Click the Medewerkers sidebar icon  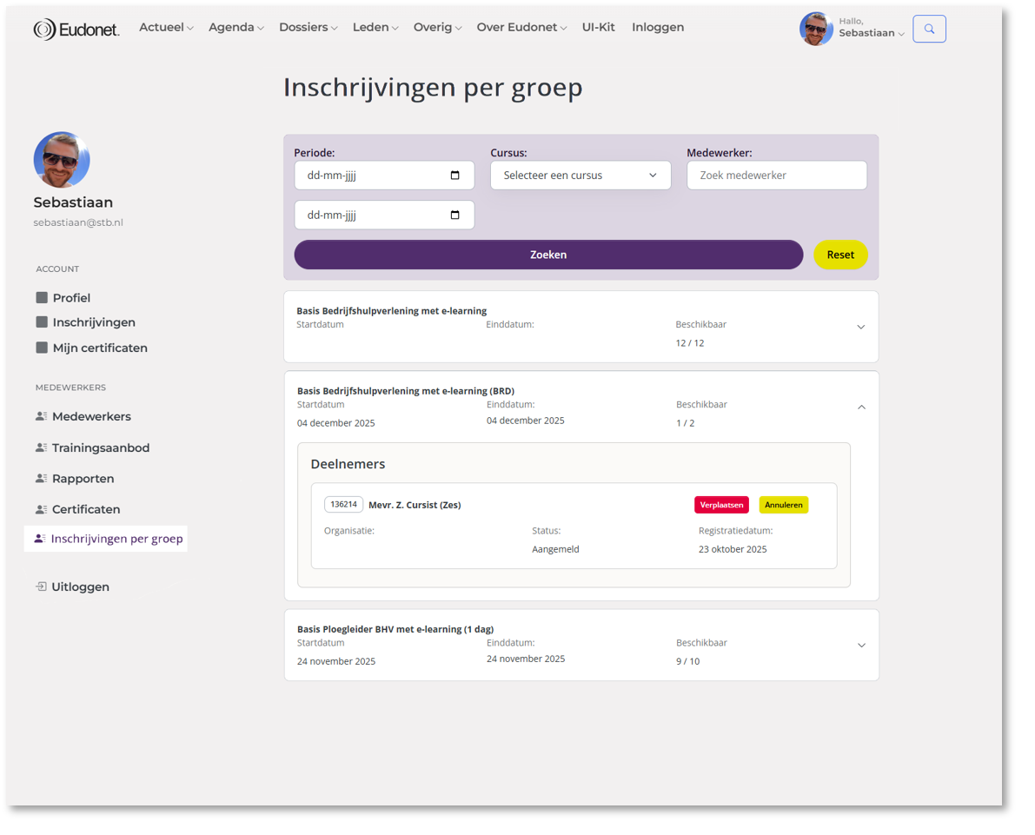click(x=41, y=417)
